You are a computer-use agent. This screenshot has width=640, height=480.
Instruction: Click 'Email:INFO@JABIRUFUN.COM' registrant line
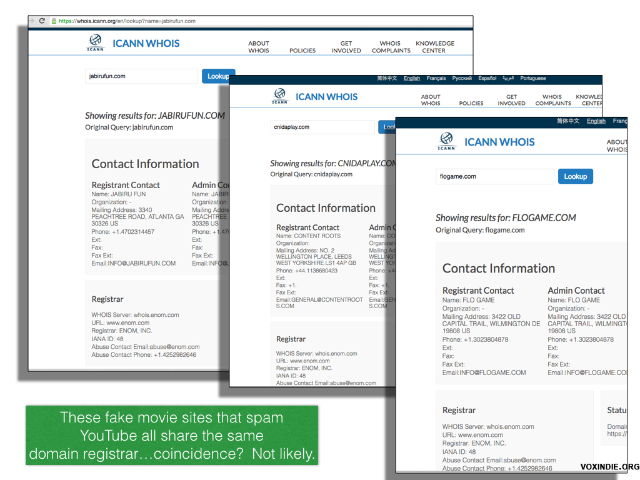coord(134,264)
